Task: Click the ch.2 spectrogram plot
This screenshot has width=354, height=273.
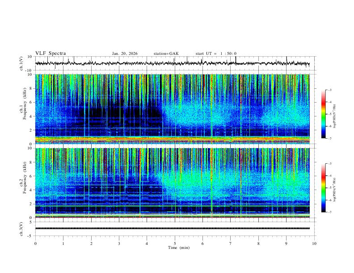Action: [x=173, y=183]
